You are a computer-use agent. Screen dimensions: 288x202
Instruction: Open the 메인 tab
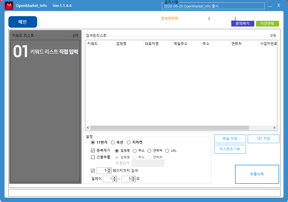pos(23,22)
